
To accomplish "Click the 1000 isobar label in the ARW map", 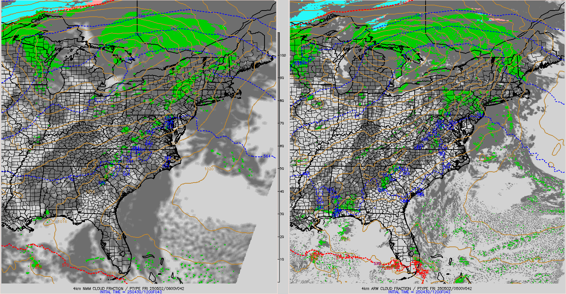I will point(393,58).
